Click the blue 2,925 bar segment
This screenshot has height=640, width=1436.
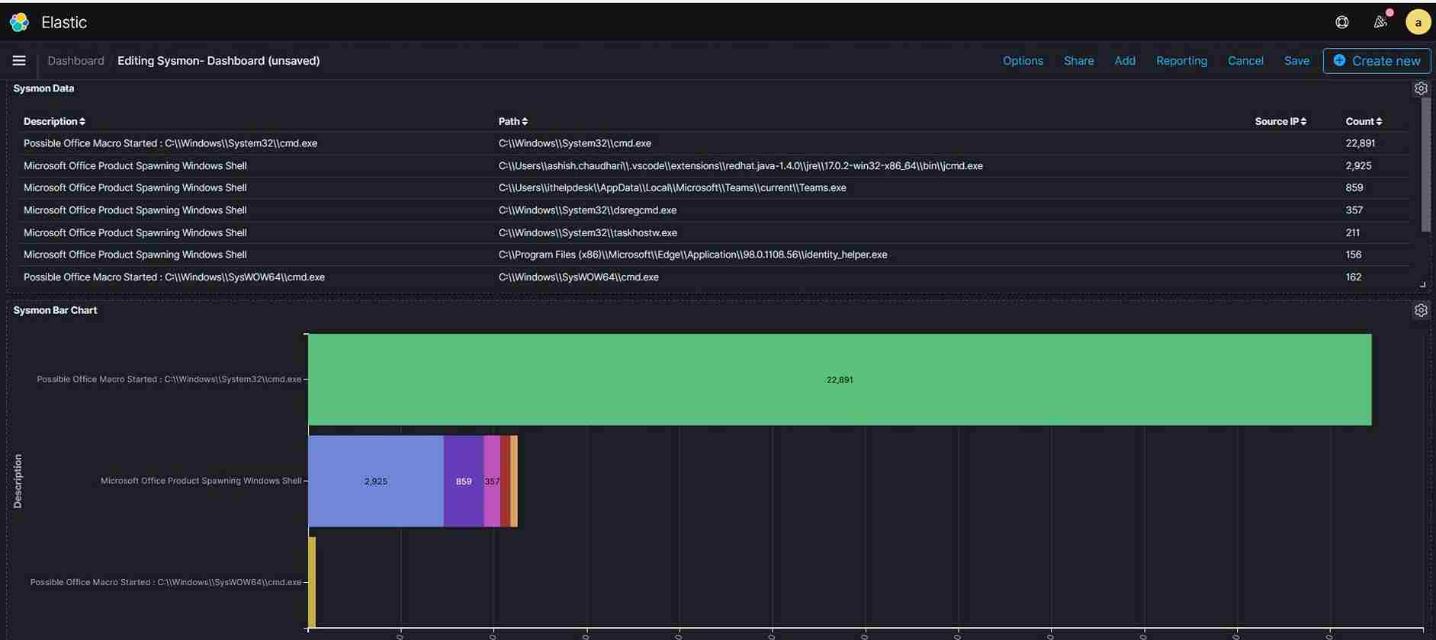click(376, 481)
